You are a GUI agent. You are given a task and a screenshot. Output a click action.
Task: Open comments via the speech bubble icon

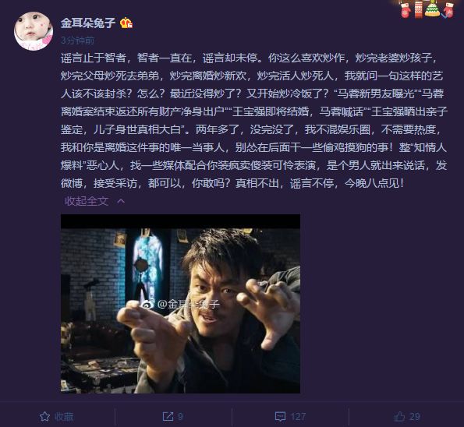click(280, 417)
